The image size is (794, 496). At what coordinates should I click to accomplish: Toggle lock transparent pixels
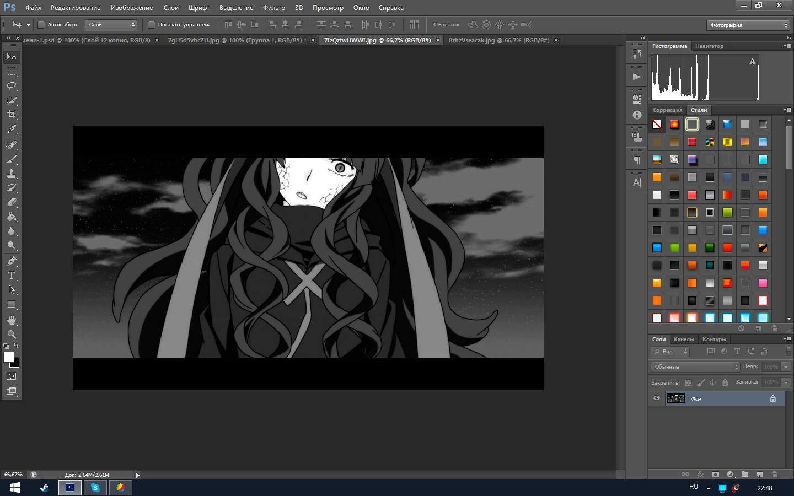[x=688, y=382]
